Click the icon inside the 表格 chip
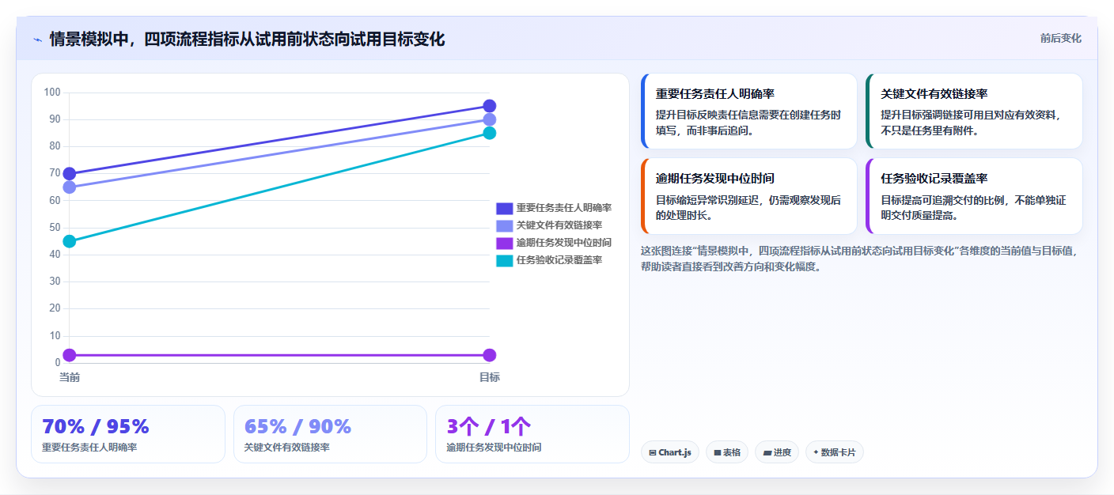The image size is (1114, 495). [x=717, y=453]
